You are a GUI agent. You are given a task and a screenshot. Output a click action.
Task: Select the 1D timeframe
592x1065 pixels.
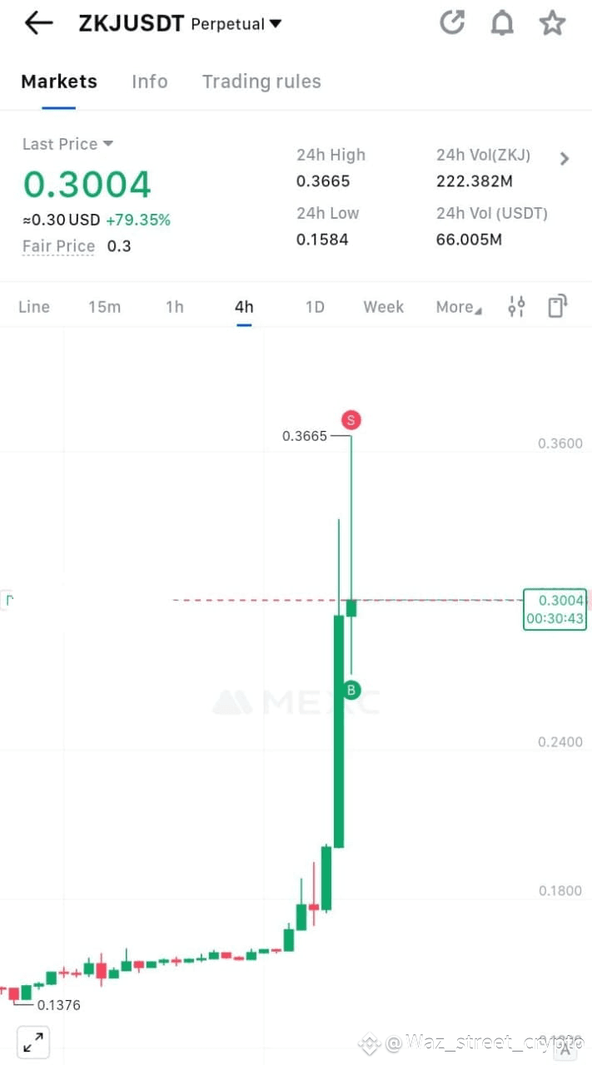coord(315,307)
